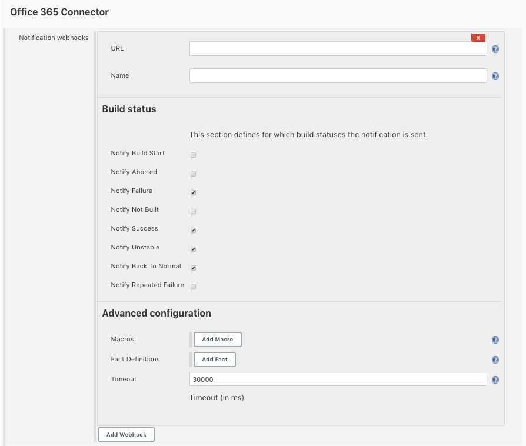Open help for the URL field
Image resolution: width=526 pixels, height=446 pixels.
(x=495, y=49)
